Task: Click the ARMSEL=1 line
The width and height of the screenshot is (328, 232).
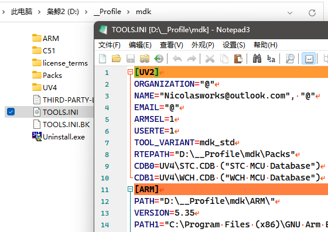Action: pos(154,119)
